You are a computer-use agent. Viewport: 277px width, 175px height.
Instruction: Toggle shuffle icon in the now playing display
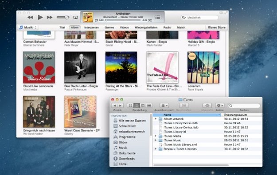[x=150, y=20]
